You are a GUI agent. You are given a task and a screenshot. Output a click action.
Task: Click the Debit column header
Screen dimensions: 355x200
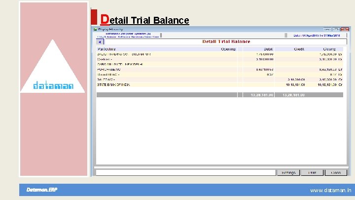tap(268, 49)
